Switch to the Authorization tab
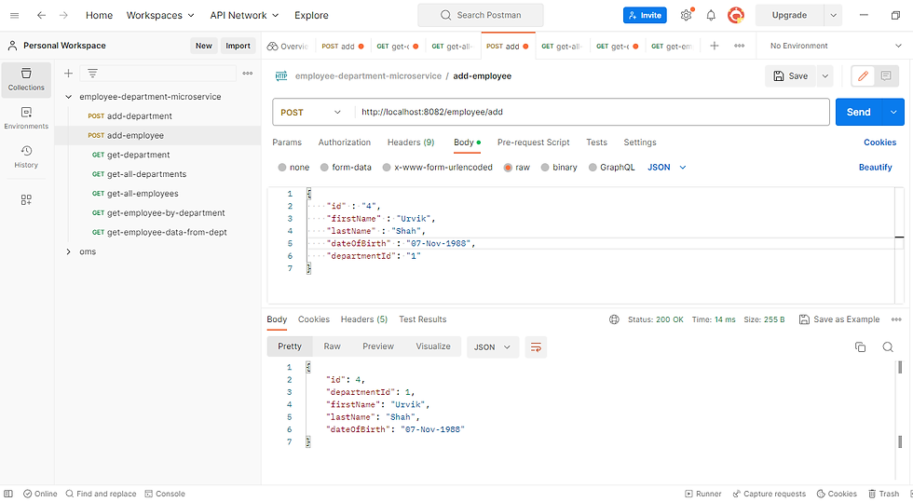 (344, 142)
